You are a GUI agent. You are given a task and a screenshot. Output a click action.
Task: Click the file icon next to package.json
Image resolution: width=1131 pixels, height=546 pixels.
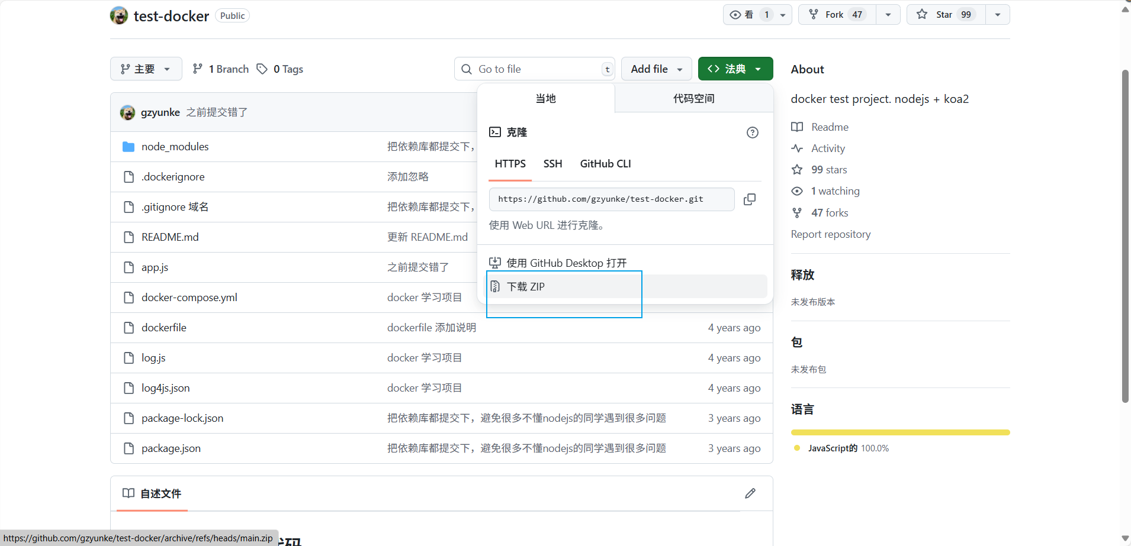[x=128, y=448]
